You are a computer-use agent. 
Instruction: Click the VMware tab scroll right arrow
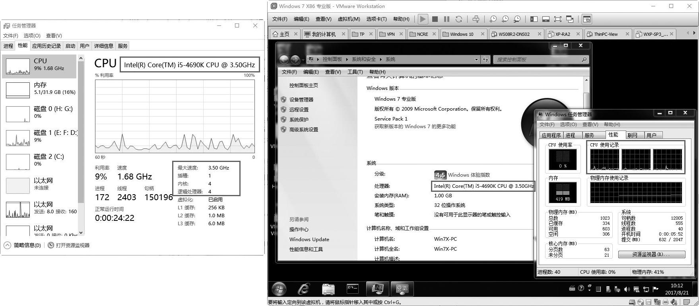point(694,33)
